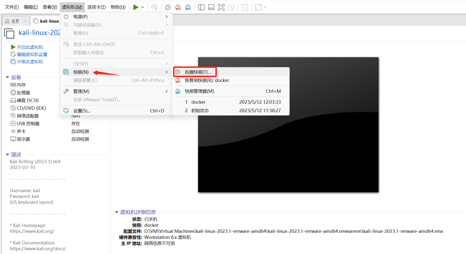Enter full screen mode via toolbar icon
Viewport: 466px width, 254px height.
point(221,7)
